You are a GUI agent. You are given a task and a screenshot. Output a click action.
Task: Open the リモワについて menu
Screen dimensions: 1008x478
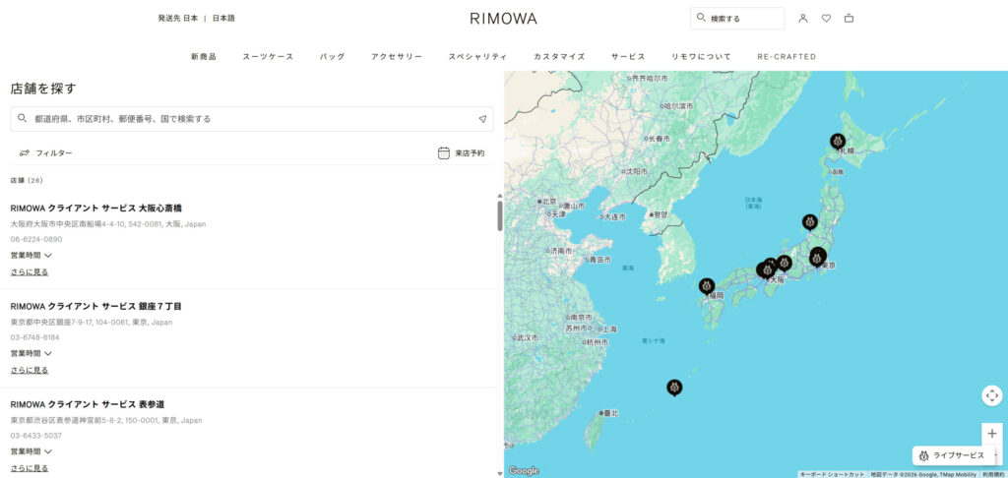(701, 56)
